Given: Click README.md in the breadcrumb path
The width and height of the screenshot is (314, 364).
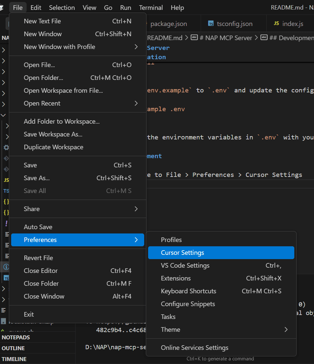Looking at the screenshot, I should click(x=165, y=38).
